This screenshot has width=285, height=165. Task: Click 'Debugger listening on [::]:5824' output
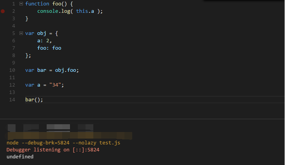coord(53,150)
